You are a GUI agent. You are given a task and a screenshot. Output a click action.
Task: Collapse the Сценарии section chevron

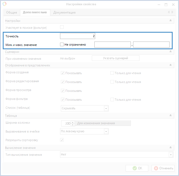(171, 52)
